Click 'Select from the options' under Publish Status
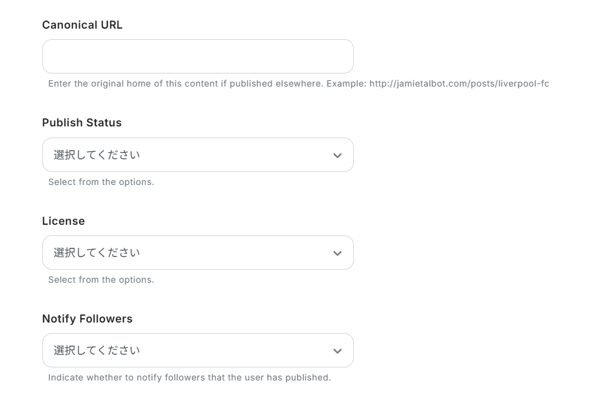 coord(101,182)
